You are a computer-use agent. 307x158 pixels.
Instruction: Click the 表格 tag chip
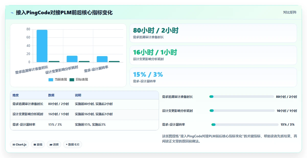[x=38, y=144]
